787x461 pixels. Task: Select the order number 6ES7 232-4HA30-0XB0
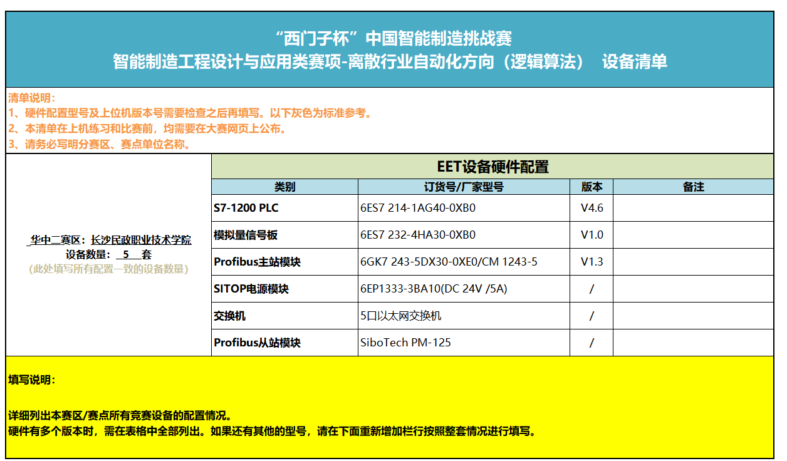pos(464,235)
